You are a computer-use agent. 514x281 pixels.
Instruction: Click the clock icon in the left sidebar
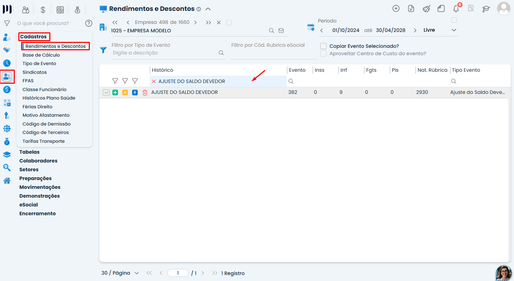click(7, 63)
